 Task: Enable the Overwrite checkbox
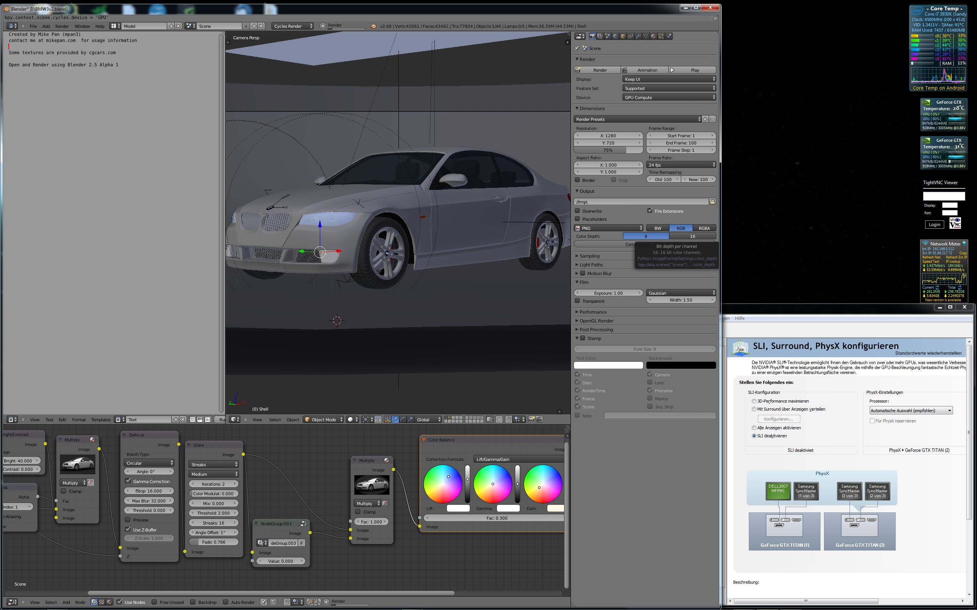point(577,211)
